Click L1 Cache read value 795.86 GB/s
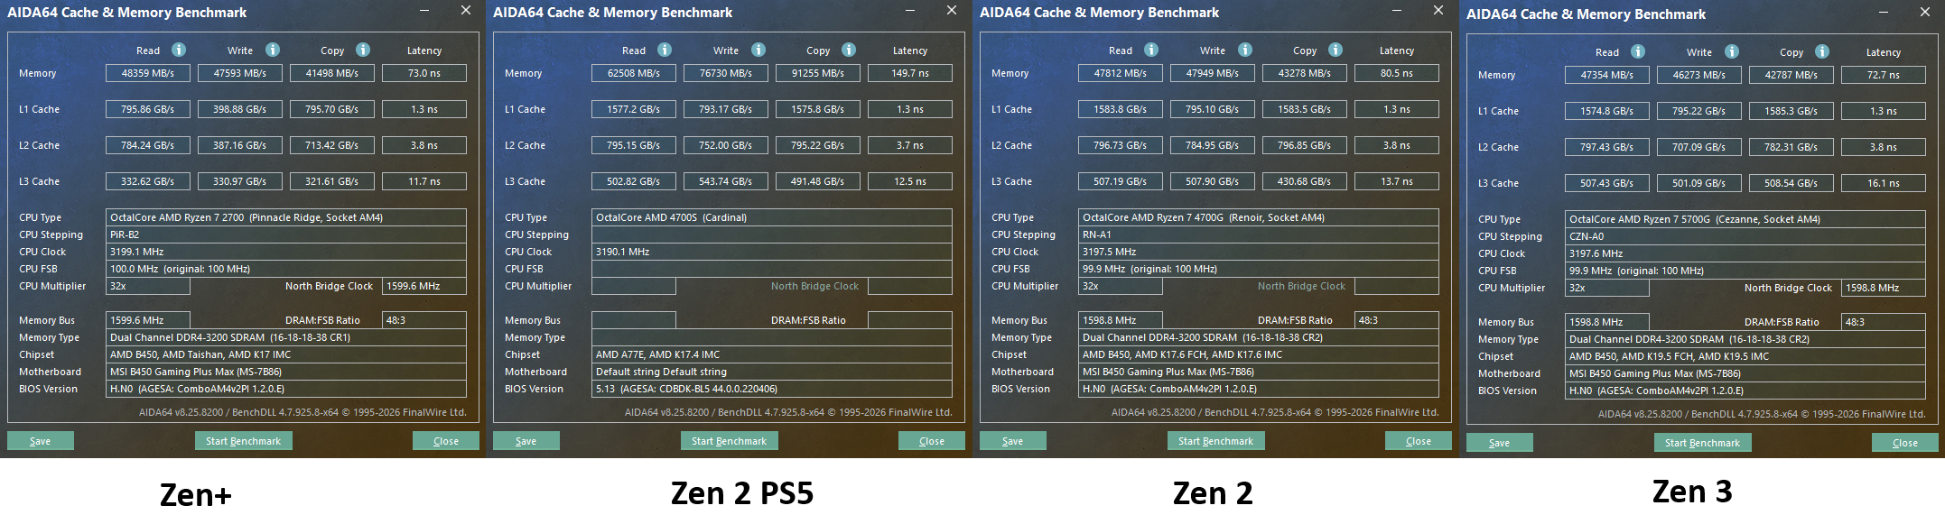Image resolution: width=1945 pixels, height=524 pixels. pyautogui.click(x=148, y=109)
